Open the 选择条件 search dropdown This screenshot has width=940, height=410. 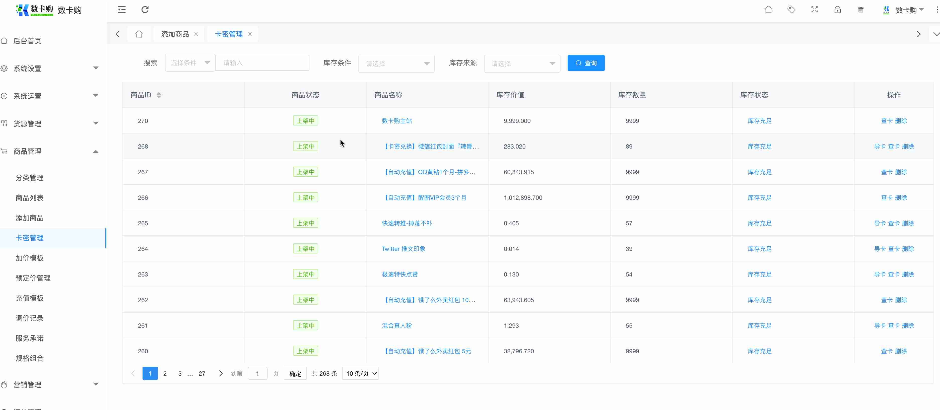[x=190, y=63]
